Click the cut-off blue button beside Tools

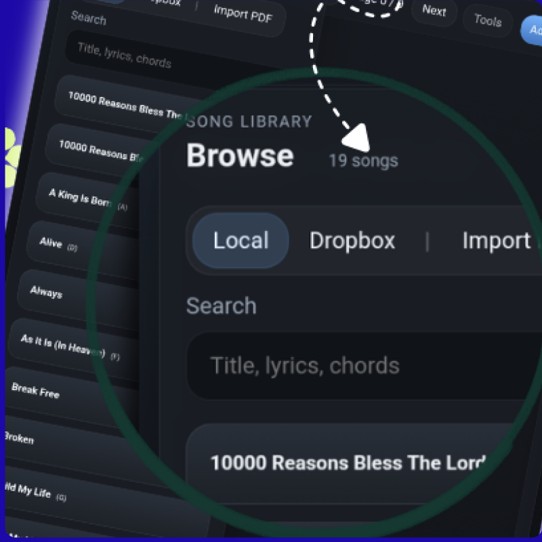pyautogui.click(x=533, y=30)
